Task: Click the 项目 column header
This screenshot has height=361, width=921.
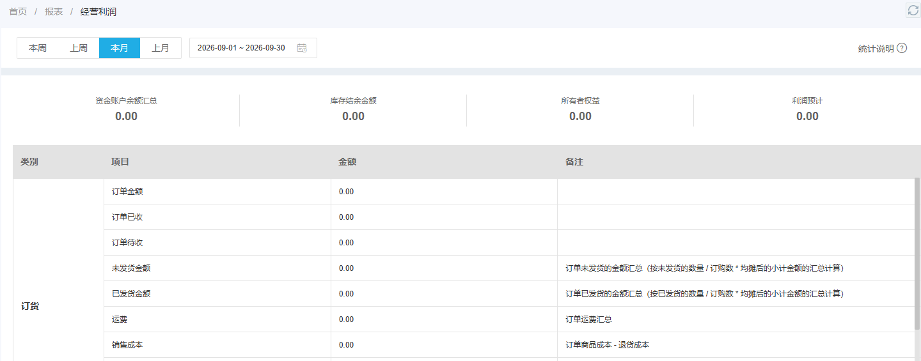Action: pyautogui.click(x=120, y=162)
